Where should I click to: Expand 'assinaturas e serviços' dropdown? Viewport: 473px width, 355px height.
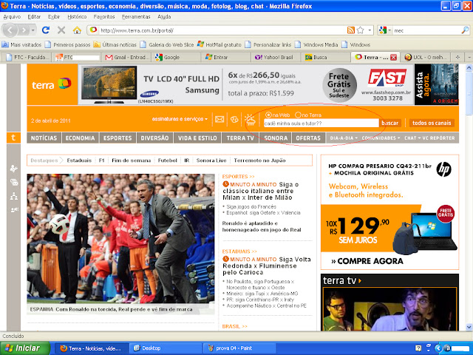[x=180, y=119]
